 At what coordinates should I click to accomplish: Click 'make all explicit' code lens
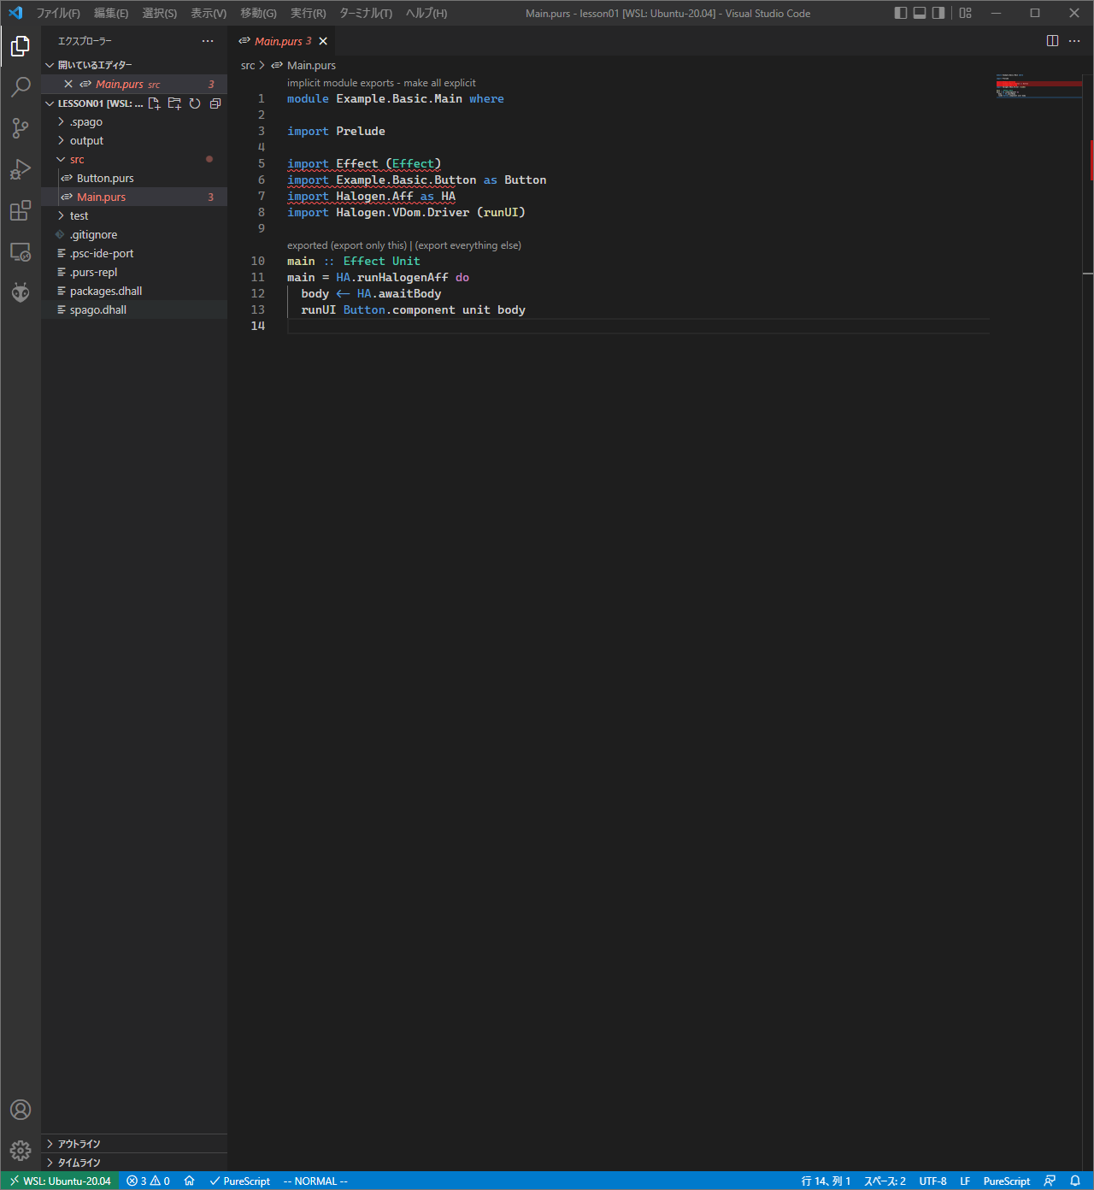point(439,83)
